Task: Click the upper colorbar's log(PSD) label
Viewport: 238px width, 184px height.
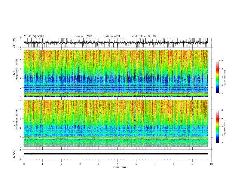Action: (225, 78)
